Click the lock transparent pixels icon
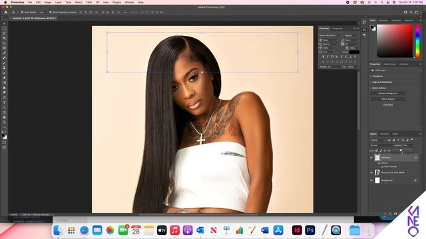 377,151
